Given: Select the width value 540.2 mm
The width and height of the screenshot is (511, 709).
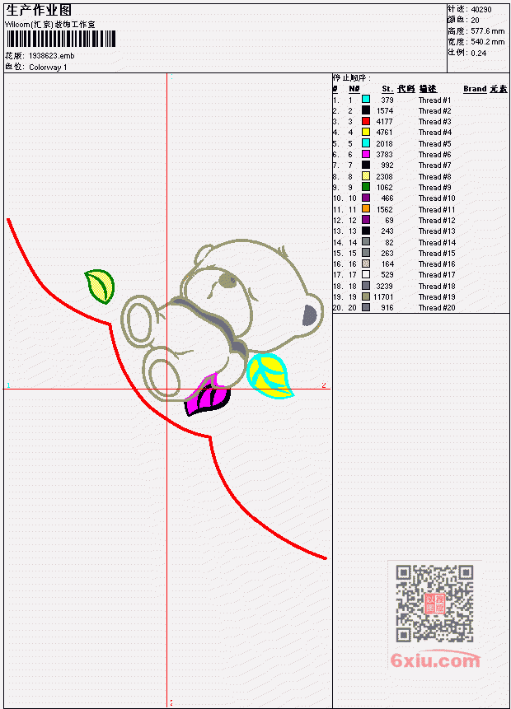Looking at the screenshot, I should (487, 42).
